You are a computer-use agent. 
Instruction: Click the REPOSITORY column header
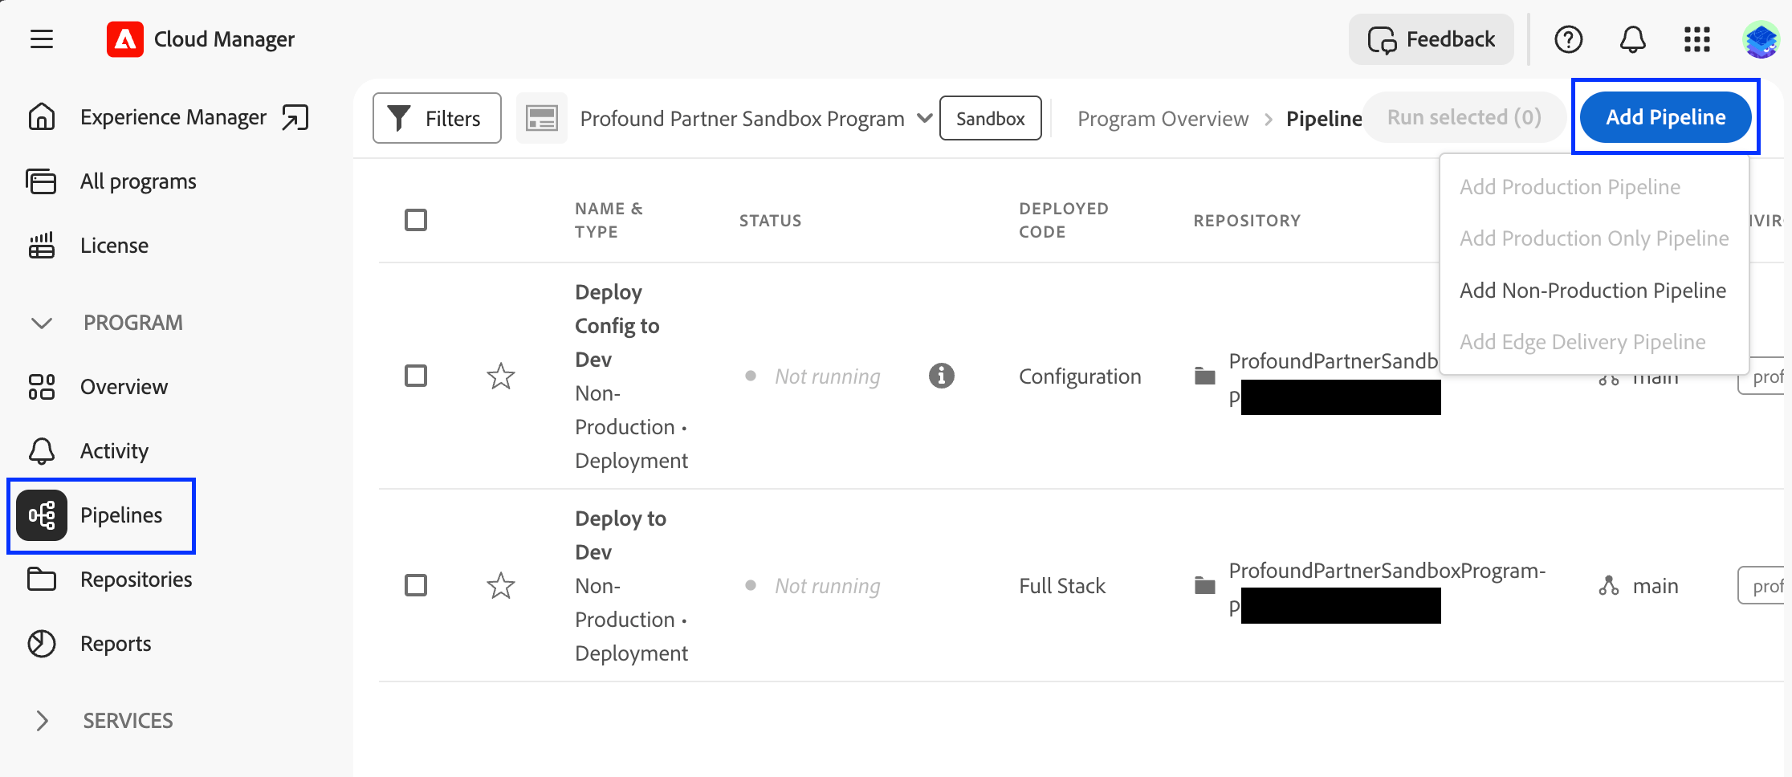[1247, 221]
